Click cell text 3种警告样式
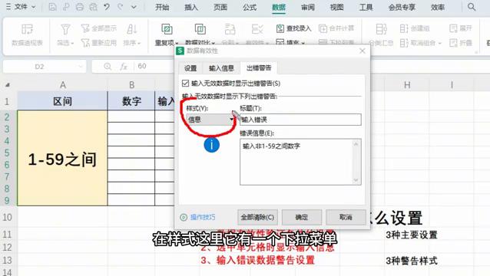The height and width of the screenshot is (276, 490). pos(412,261)
